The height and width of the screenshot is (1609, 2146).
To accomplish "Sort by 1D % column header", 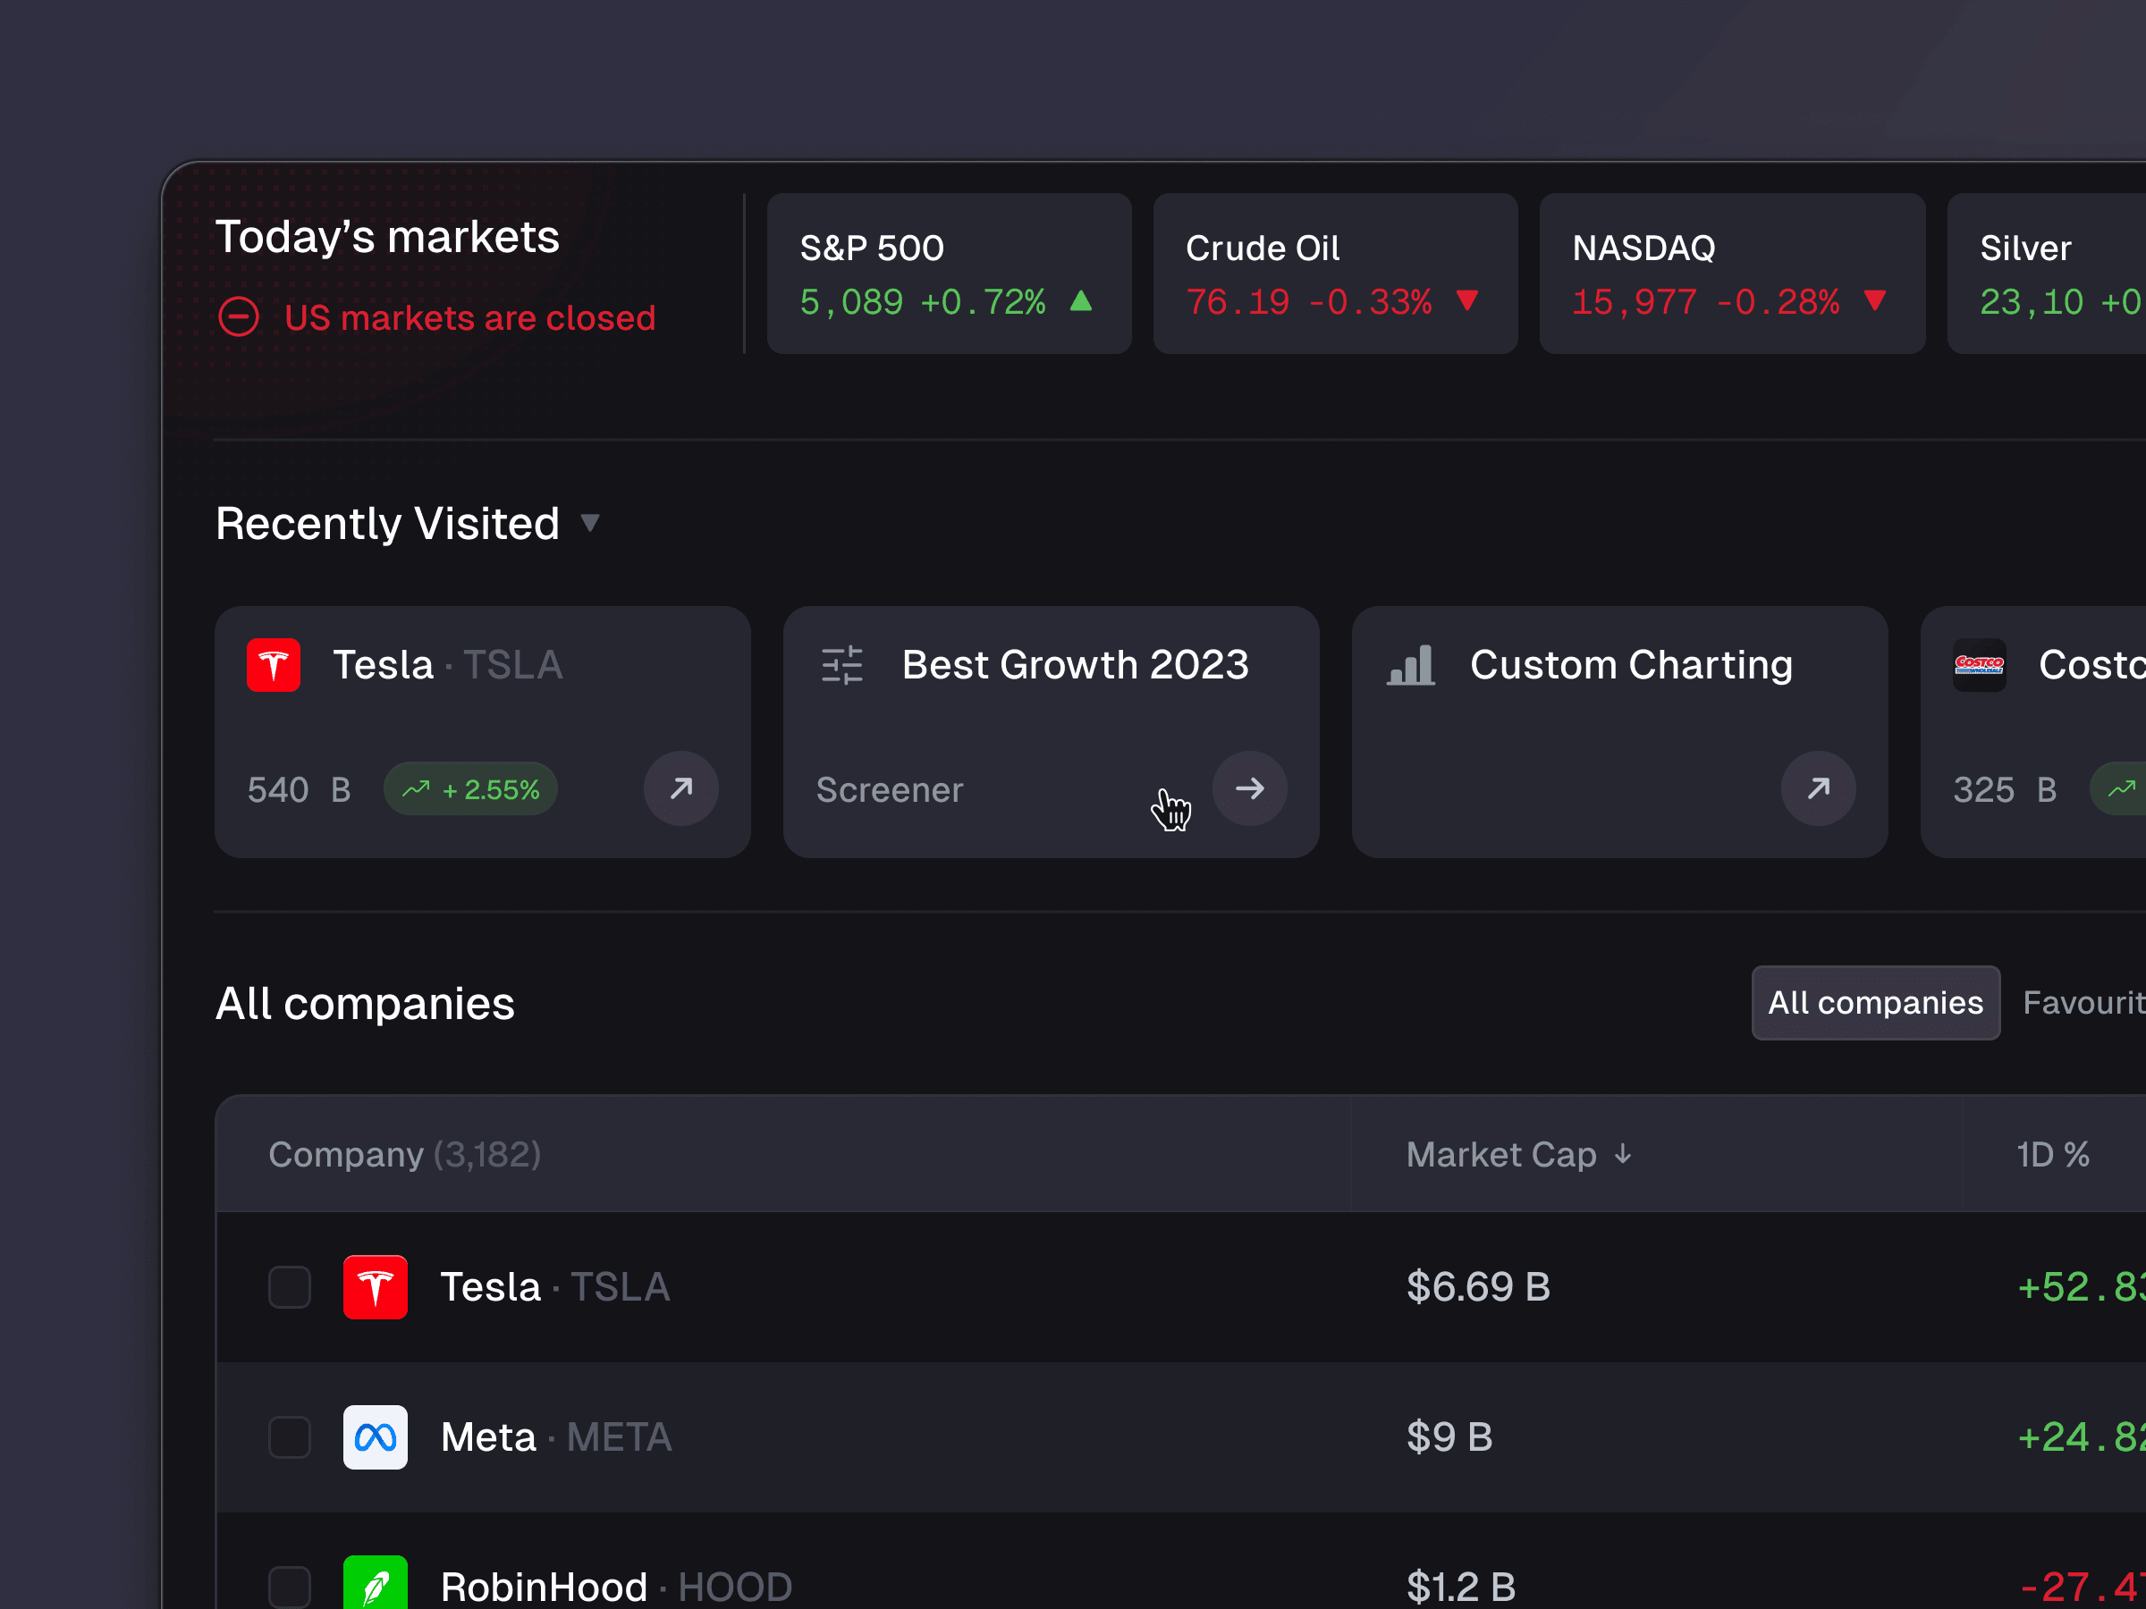I will pyautogui.click(x=2052, y=1154).
